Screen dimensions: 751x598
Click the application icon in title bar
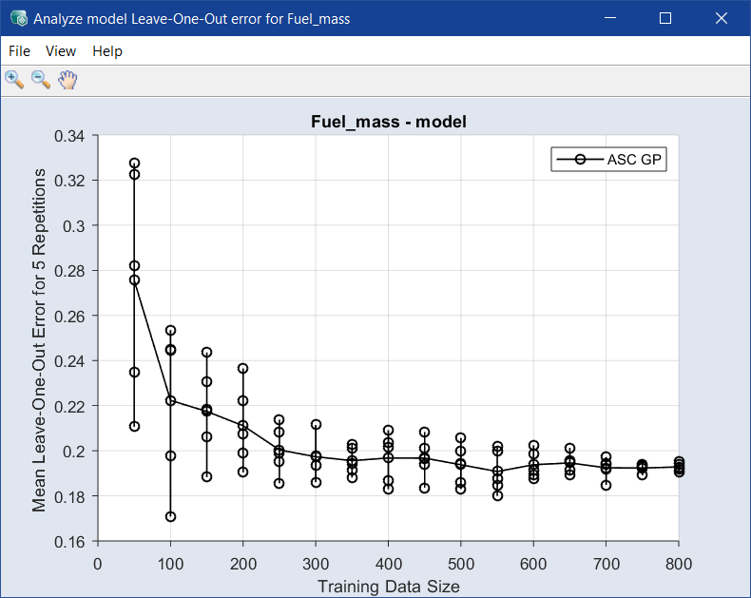coord(19,19)
